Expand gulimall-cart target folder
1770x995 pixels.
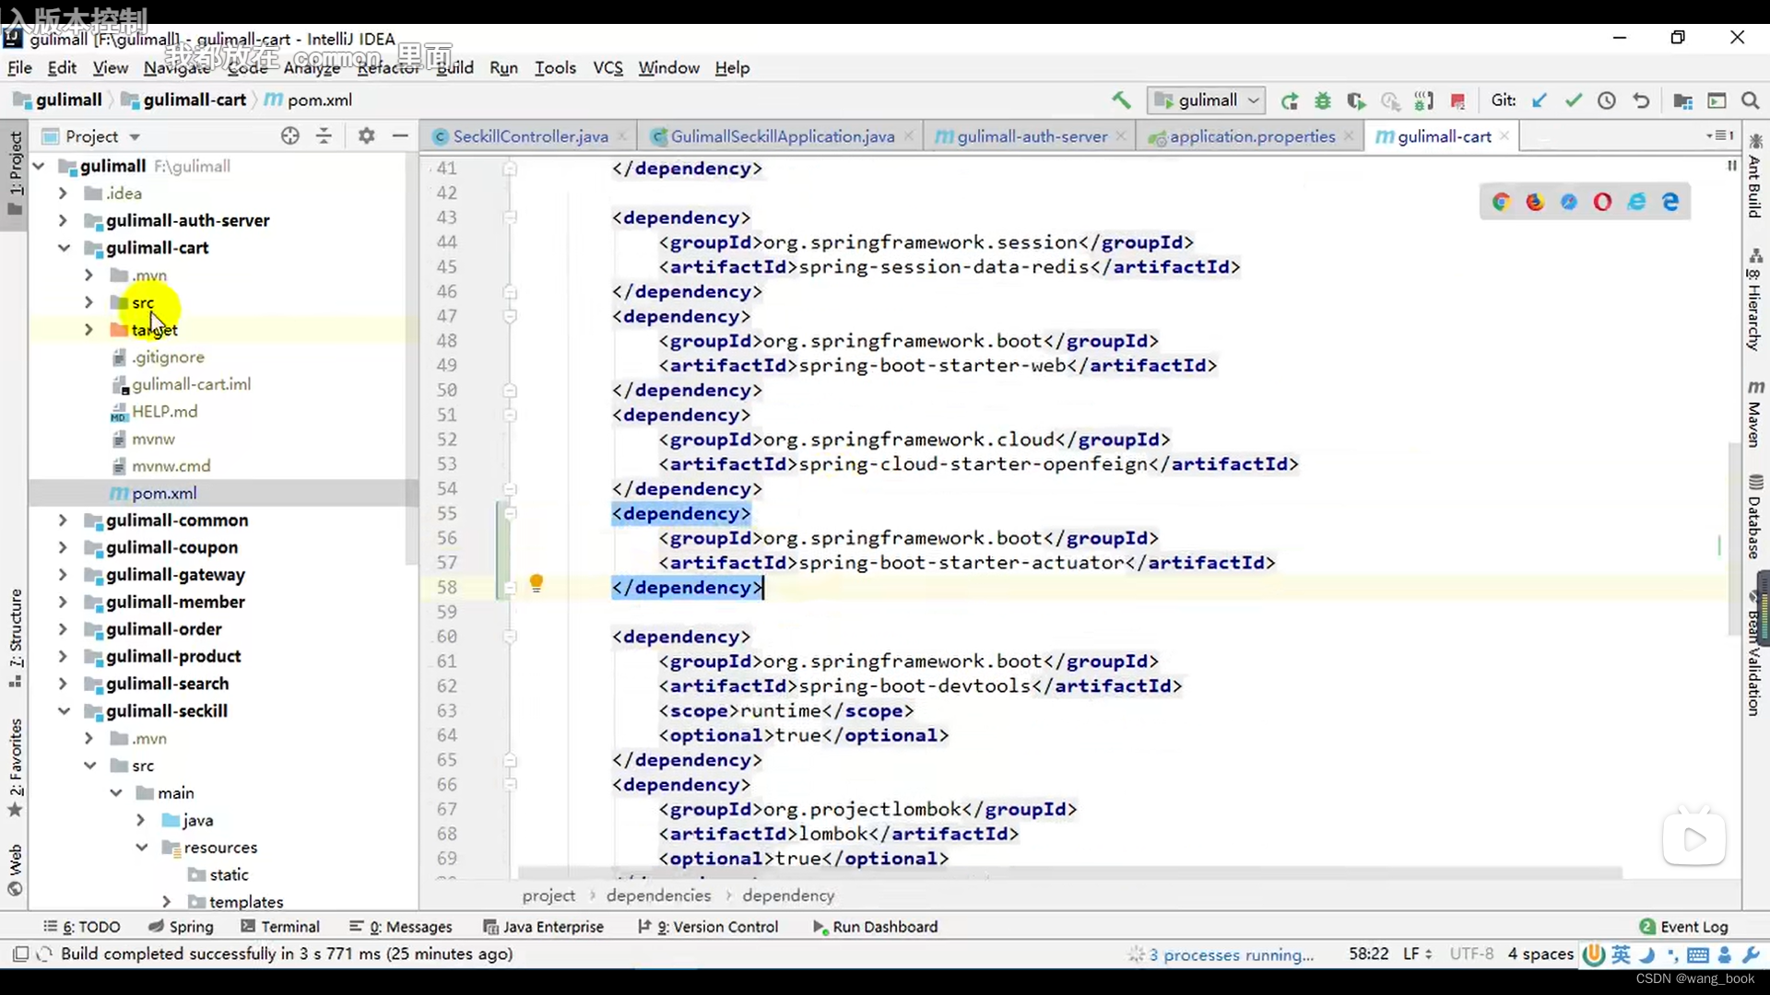click(x=88, y=330)
